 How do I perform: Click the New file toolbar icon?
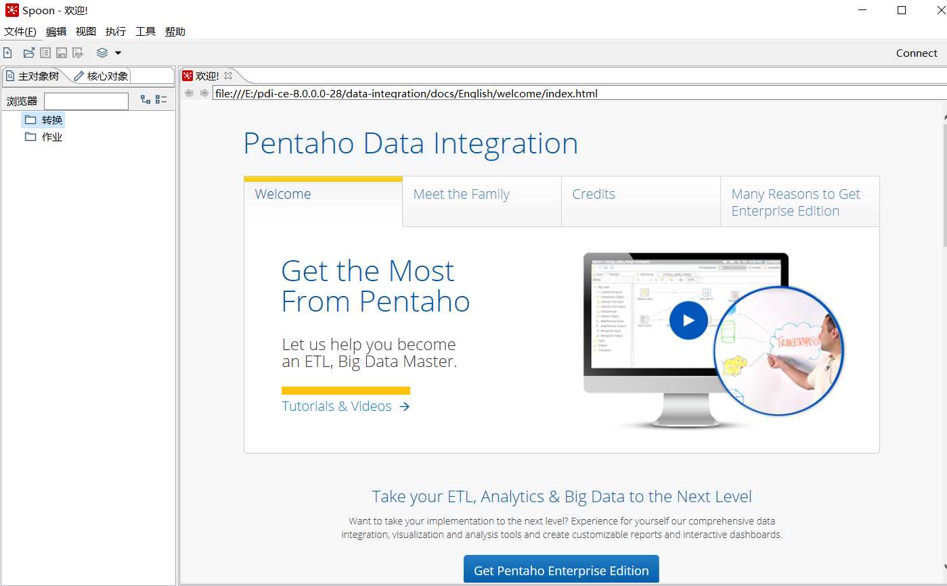coord(7,53)
